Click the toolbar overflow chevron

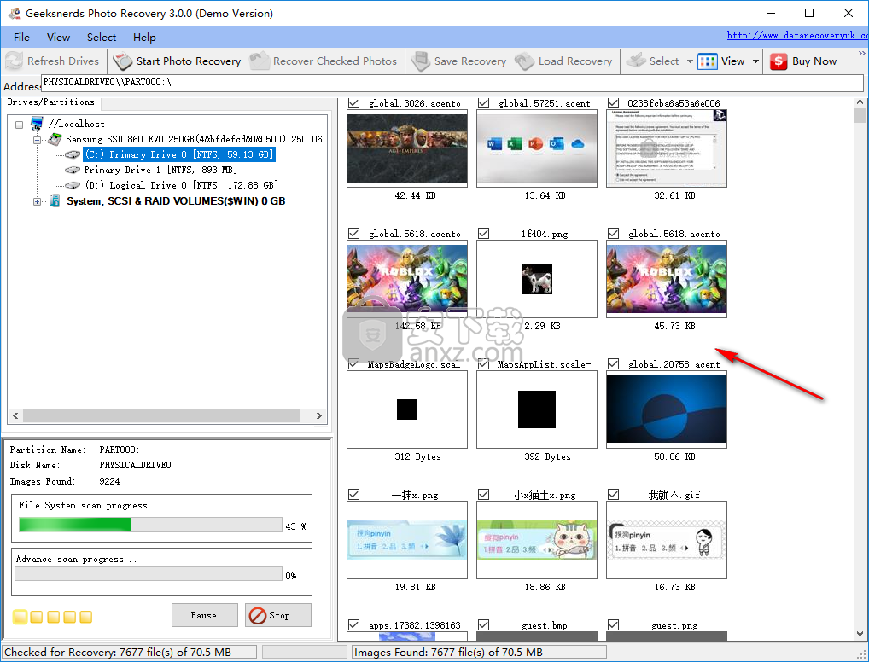862,54
